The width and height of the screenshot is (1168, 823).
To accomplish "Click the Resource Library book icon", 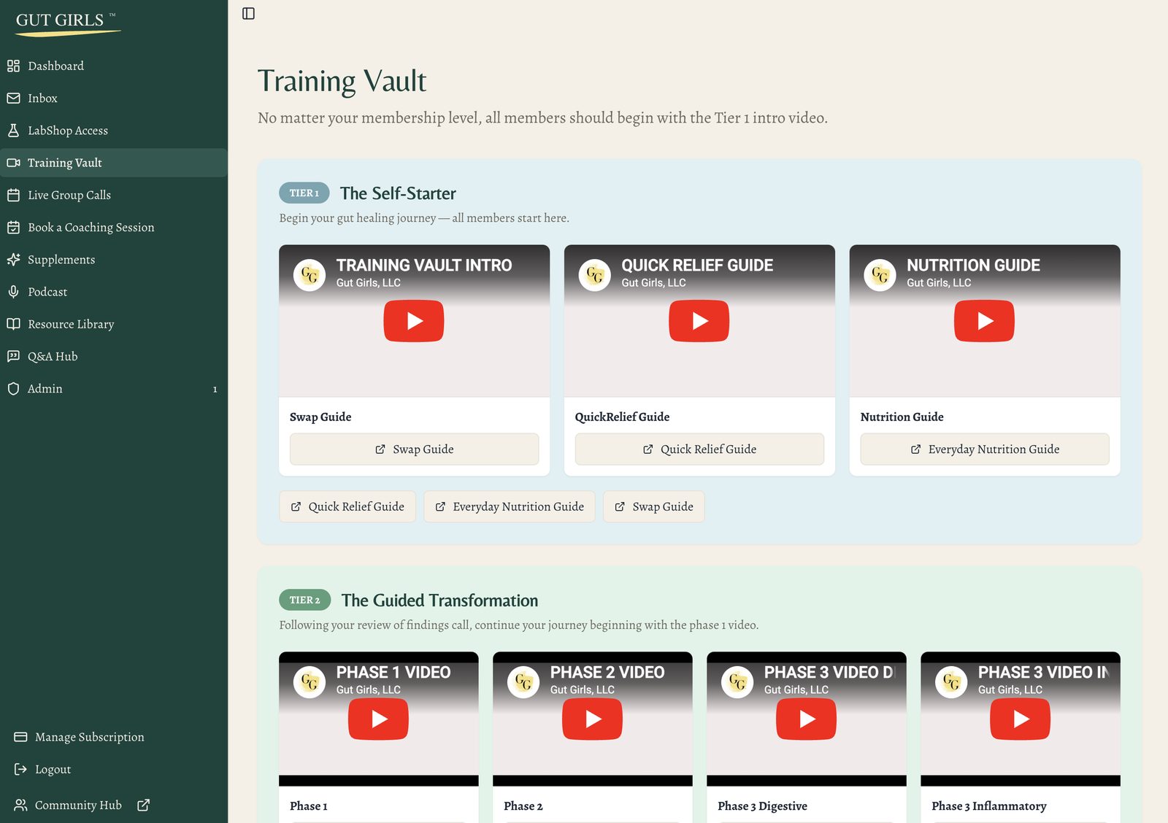I will coord(13,324).
